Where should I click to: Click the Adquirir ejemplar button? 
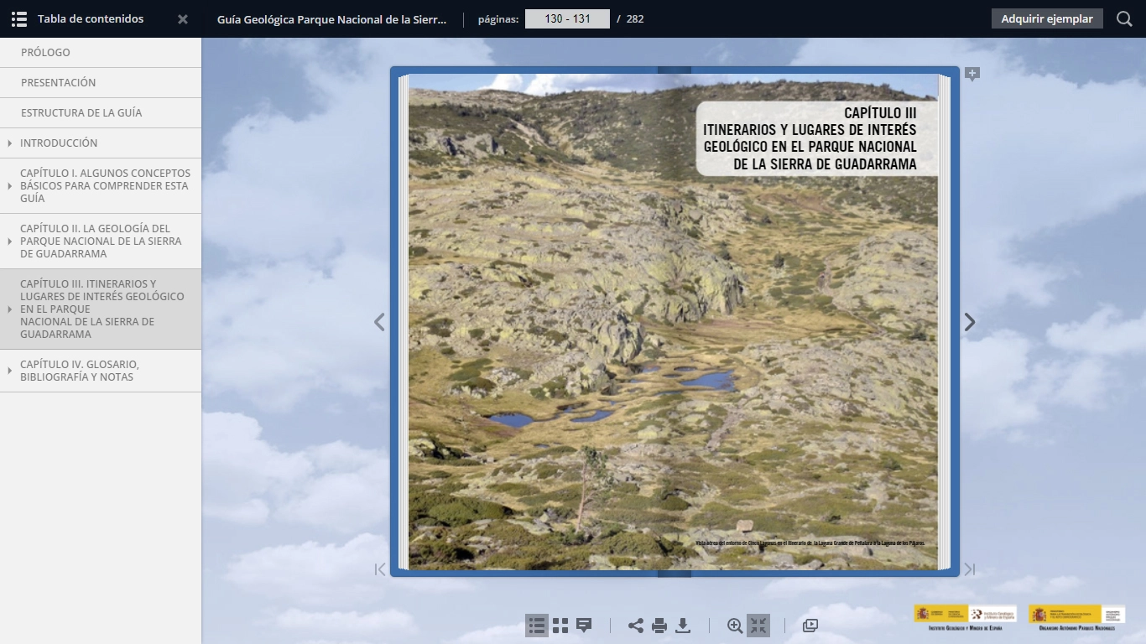click(x=1045, y=18)
